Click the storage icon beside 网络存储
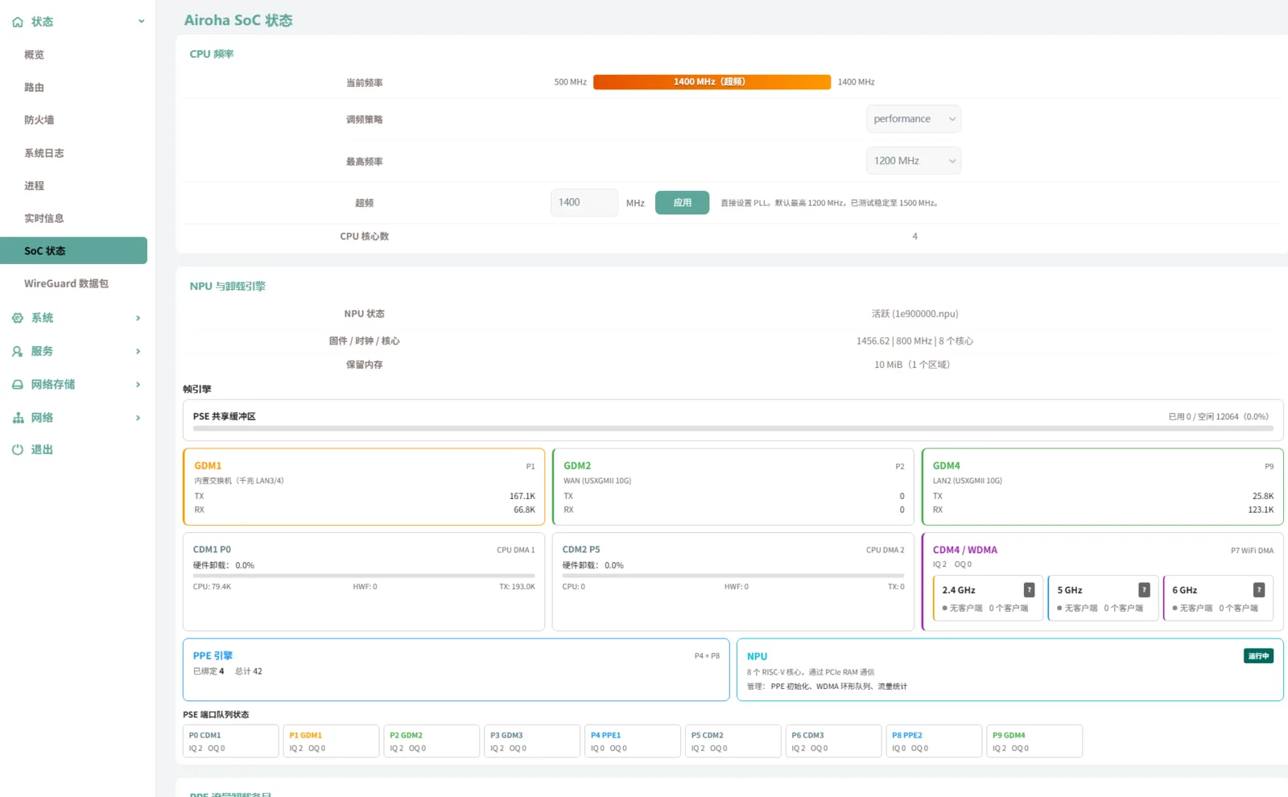The height and width of the screenshot is (797, 1288). tap(18, 385)
